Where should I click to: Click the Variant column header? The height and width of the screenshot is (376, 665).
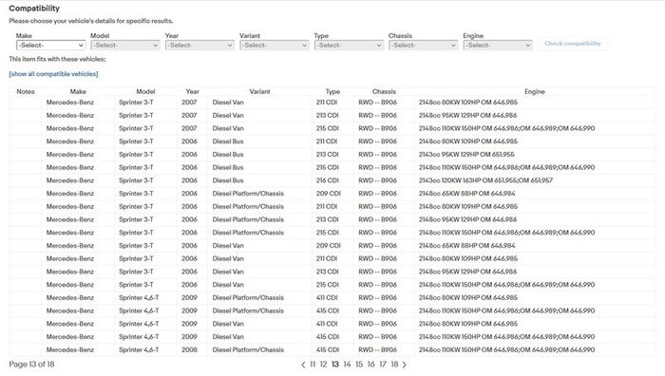[259, 91]
